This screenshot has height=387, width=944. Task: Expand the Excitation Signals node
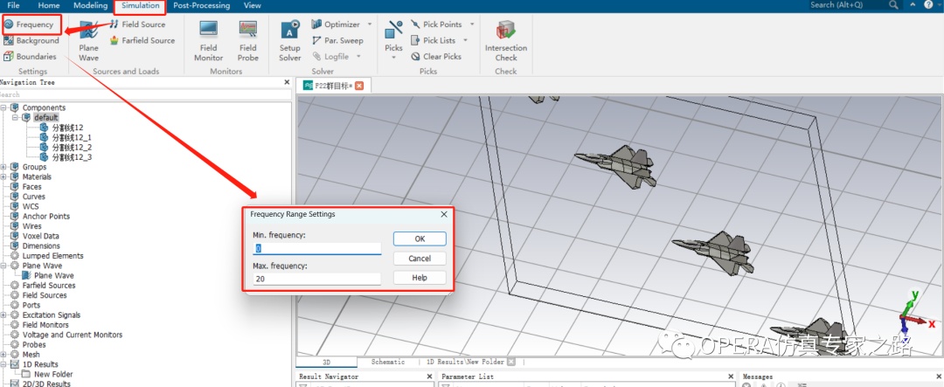point(4,314)
